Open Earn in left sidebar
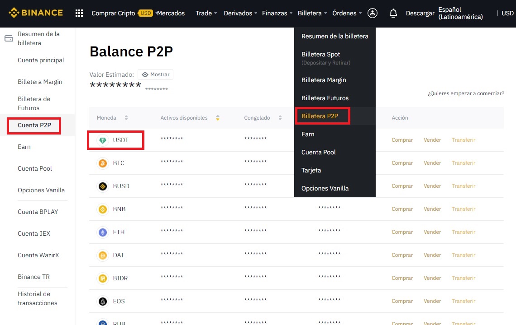This screenshot has width=516, height=325. [x=24, y=147]
